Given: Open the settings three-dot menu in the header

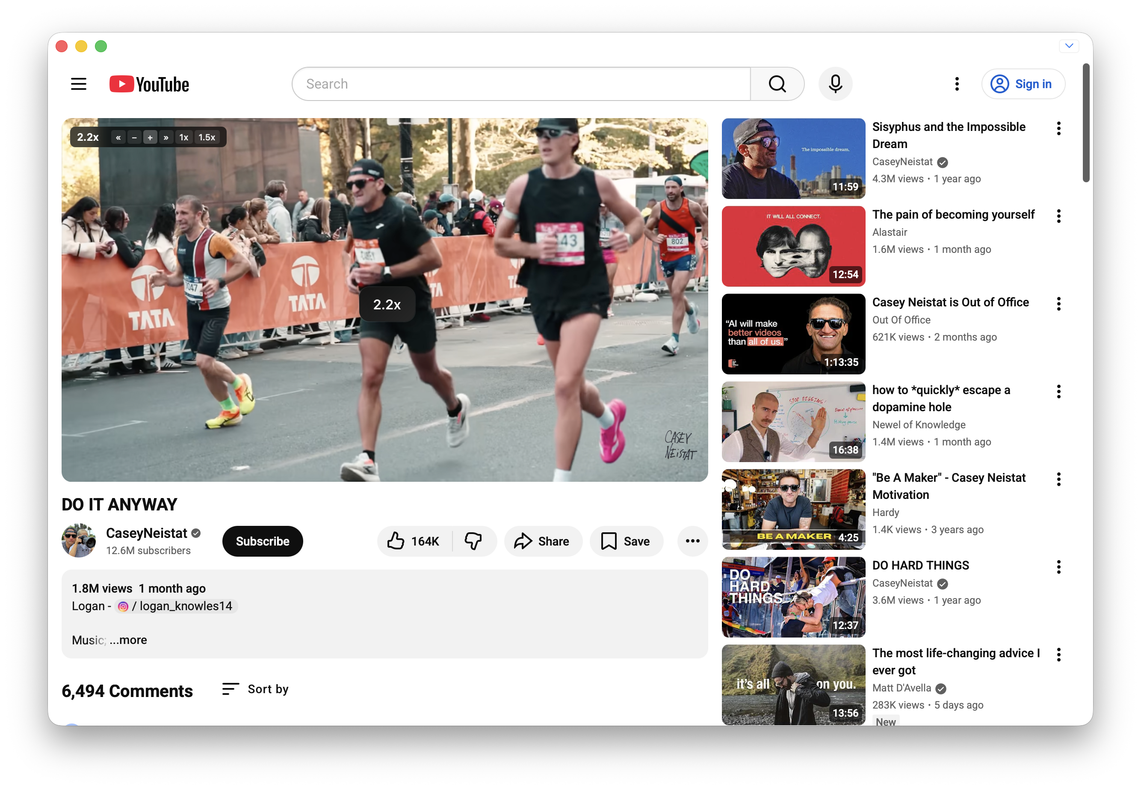Looking at the screenshot, I should (x=957, y=84).
